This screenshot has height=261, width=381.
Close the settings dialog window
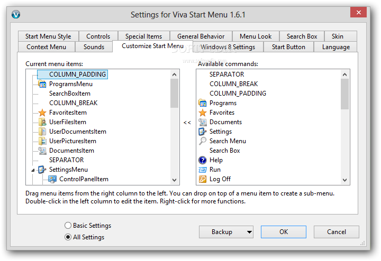358,12
